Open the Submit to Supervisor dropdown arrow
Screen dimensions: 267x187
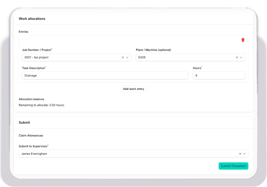click(x=245, y=154)
